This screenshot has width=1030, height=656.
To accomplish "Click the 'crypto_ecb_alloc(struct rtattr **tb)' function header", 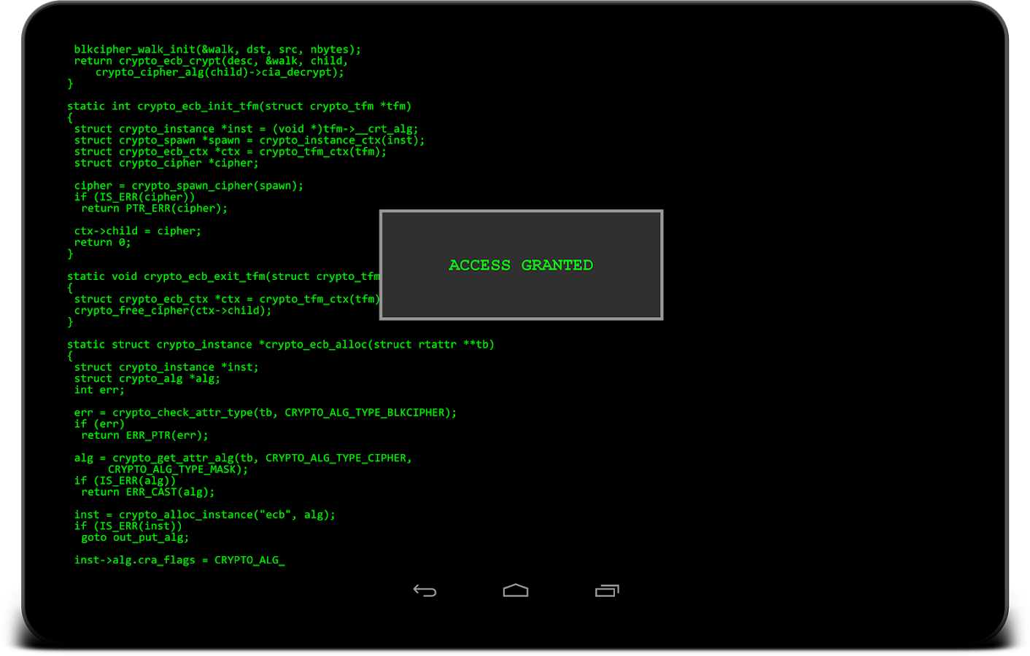I will [x=281, y=345].
